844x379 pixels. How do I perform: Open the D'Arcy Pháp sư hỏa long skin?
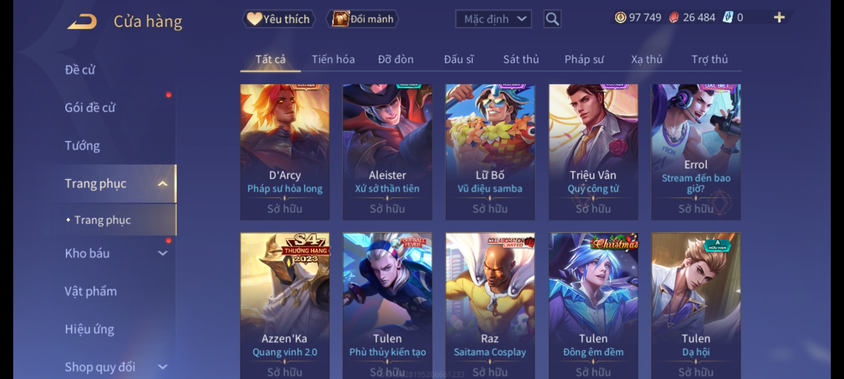pos(285,152)
